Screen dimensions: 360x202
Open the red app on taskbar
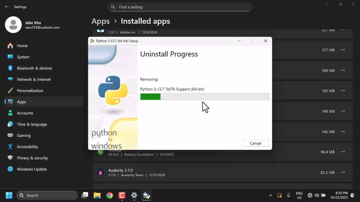click(122, 195)
